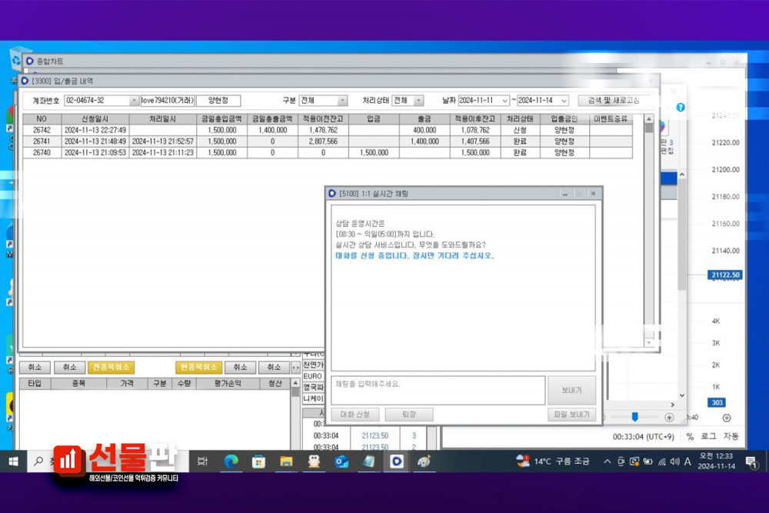This screenshot has height=513, width=769.
Task: Click the 검색 및 새로고침 button
Action: pos(613,101)
